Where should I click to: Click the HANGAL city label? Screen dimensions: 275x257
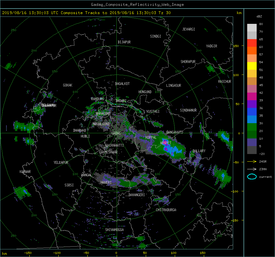click(x=86, y=175)
